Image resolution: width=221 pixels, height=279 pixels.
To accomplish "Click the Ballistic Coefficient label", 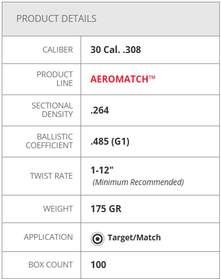I will (x=49, y=141).
